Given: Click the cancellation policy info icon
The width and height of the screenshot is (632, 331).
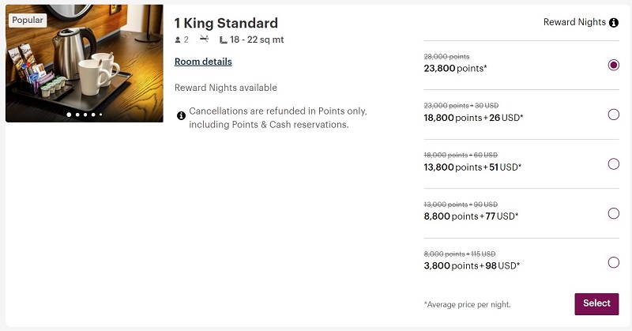Looking at the screenshot, I should pos(182,116).
